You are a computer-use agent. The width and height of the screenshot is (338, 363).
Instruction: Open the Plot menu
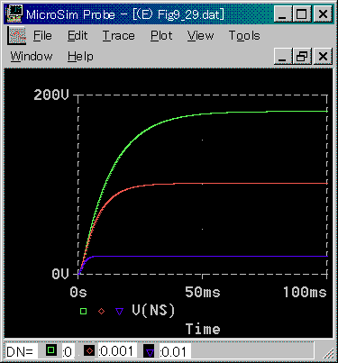[161, 36]
